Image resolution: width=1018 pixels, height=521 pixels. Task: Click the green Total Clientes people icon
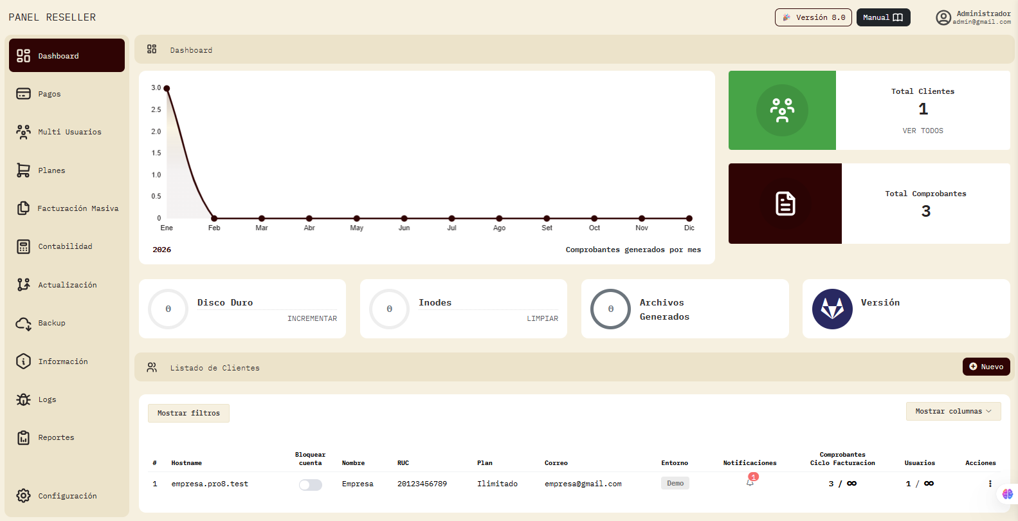(x=782, y=111)
